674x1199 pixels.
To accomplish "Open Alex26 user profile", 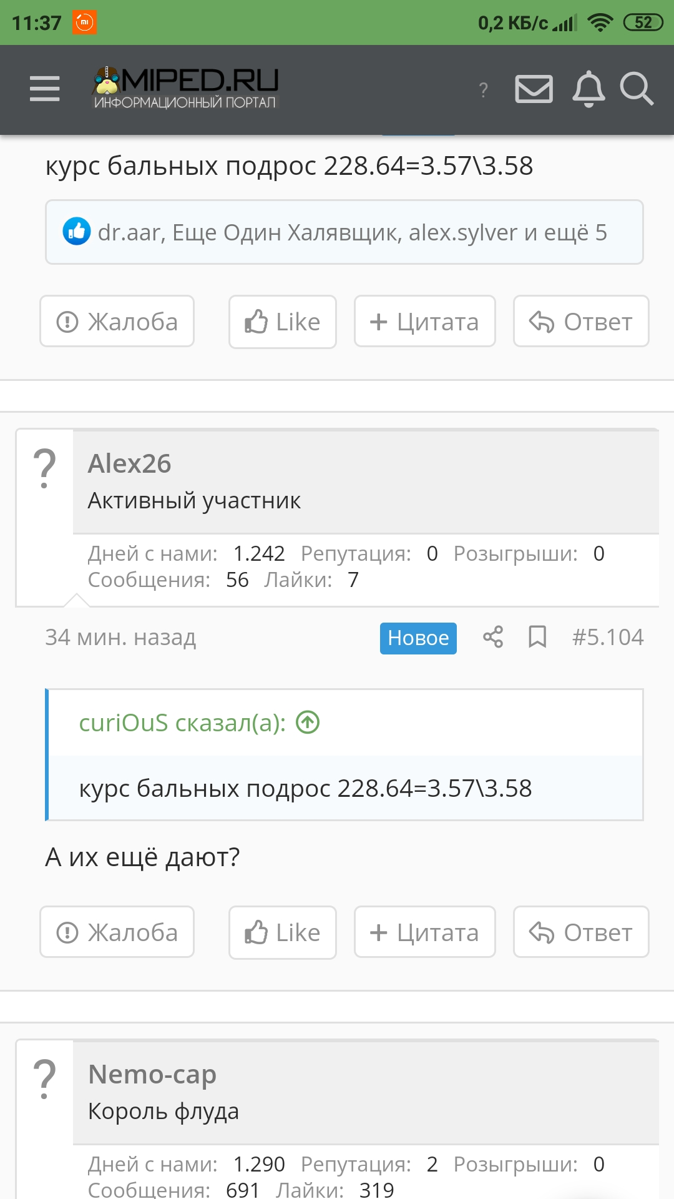I will [129, 463].
